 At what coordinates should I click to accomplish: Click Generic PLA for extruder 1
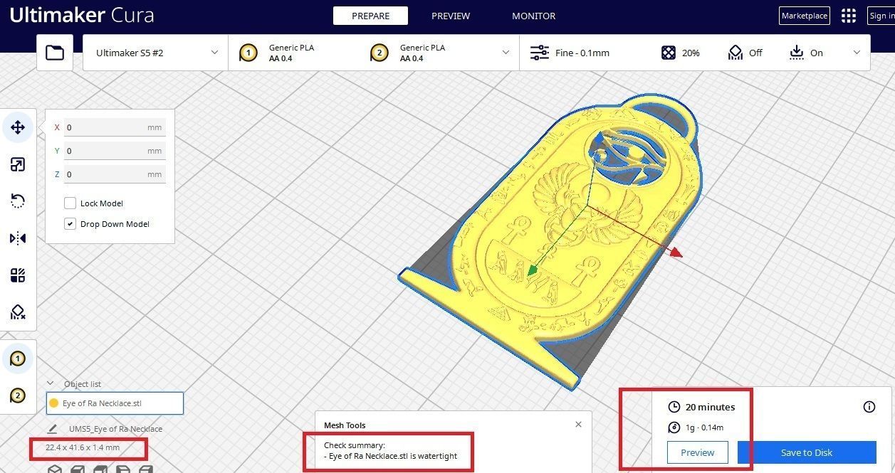click(291, 48)
